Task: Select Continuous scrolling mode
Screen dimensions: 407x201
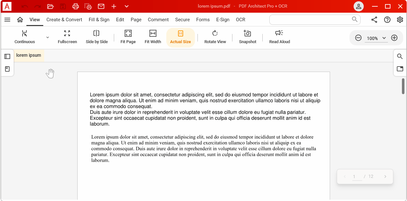Action: coord(25,37)
